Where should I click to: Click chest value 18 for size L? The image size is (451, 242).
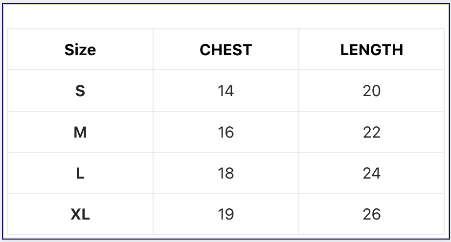[x=226, y=173]
